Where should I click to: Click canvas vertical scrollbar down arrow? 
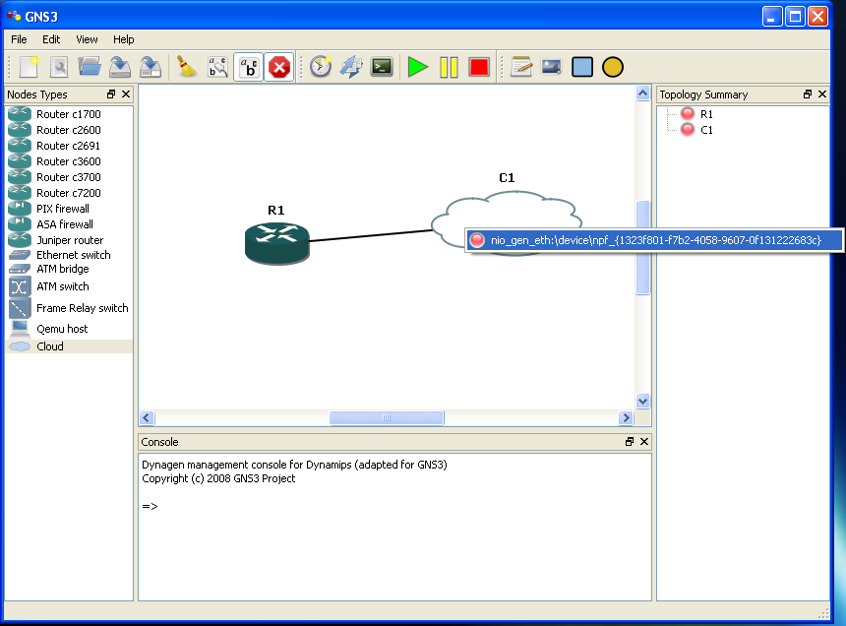click(x=642, y=401)
